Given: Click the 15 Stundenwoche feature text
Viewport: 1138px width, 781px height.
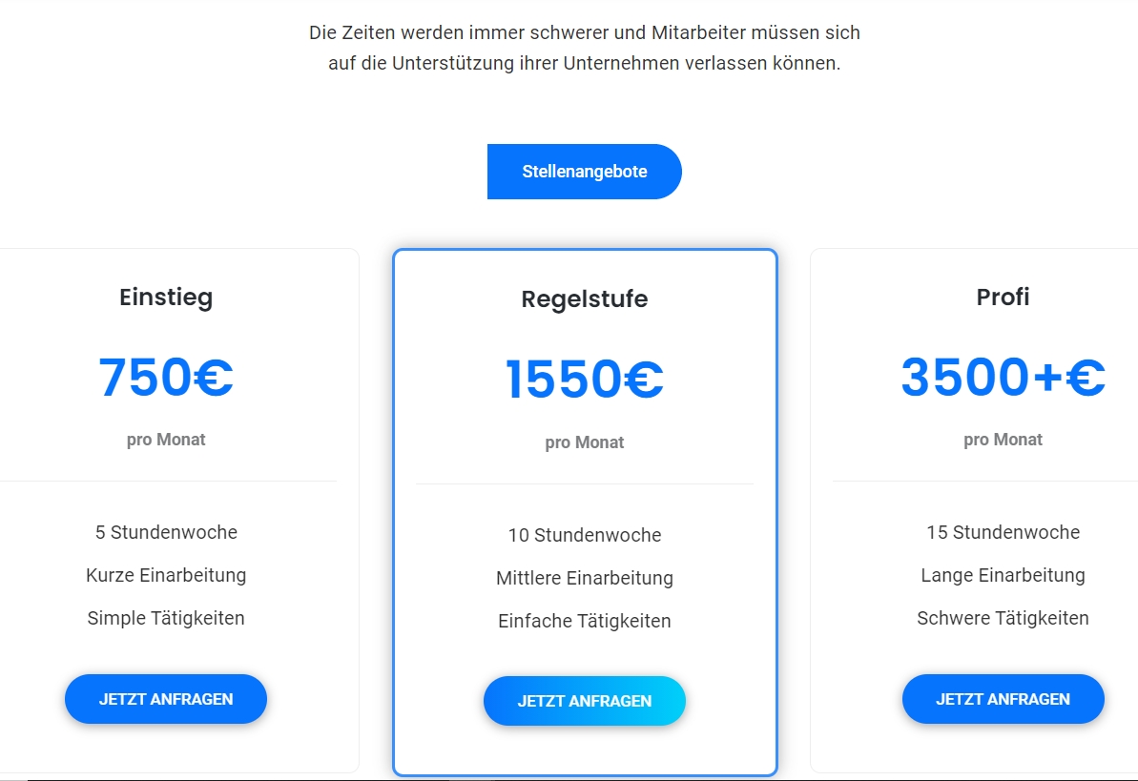Looking at the screenshot, I should click(1003, 532).
